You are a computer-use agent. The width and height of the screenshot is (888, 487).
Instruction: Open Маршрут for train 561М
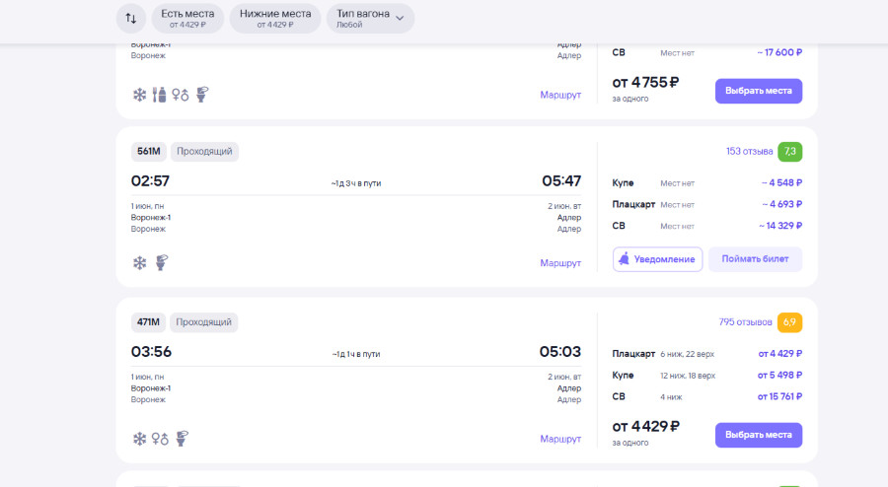560,263
